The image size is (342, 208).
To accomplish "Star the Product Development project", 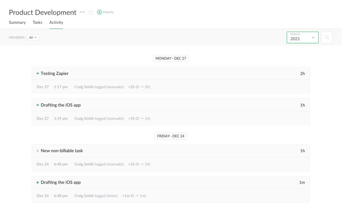I will coord(91,12).
